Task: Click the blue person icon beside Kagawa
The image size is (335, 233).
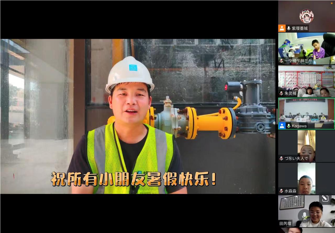Action: (x=282, y=126)
